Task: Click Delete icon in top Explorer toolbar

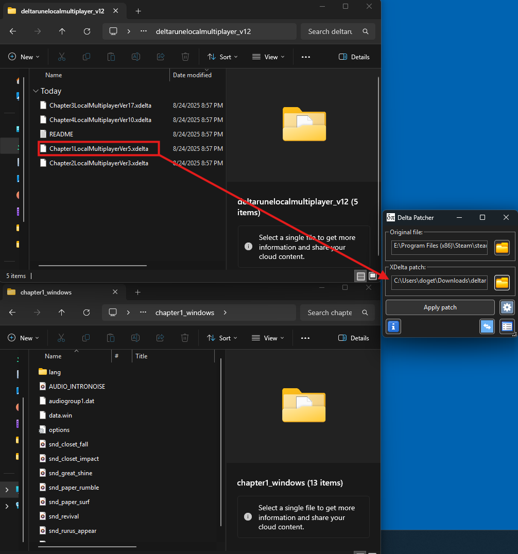Action: 185,57
